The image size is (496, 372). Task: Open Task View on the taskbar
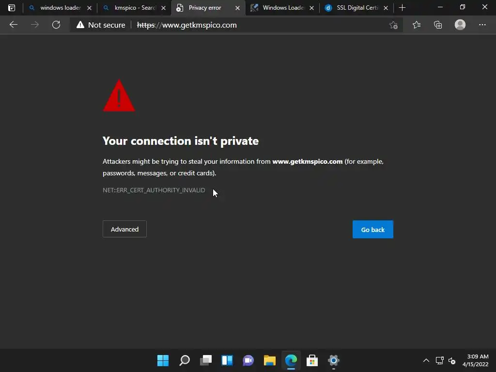tap(205, 360)
